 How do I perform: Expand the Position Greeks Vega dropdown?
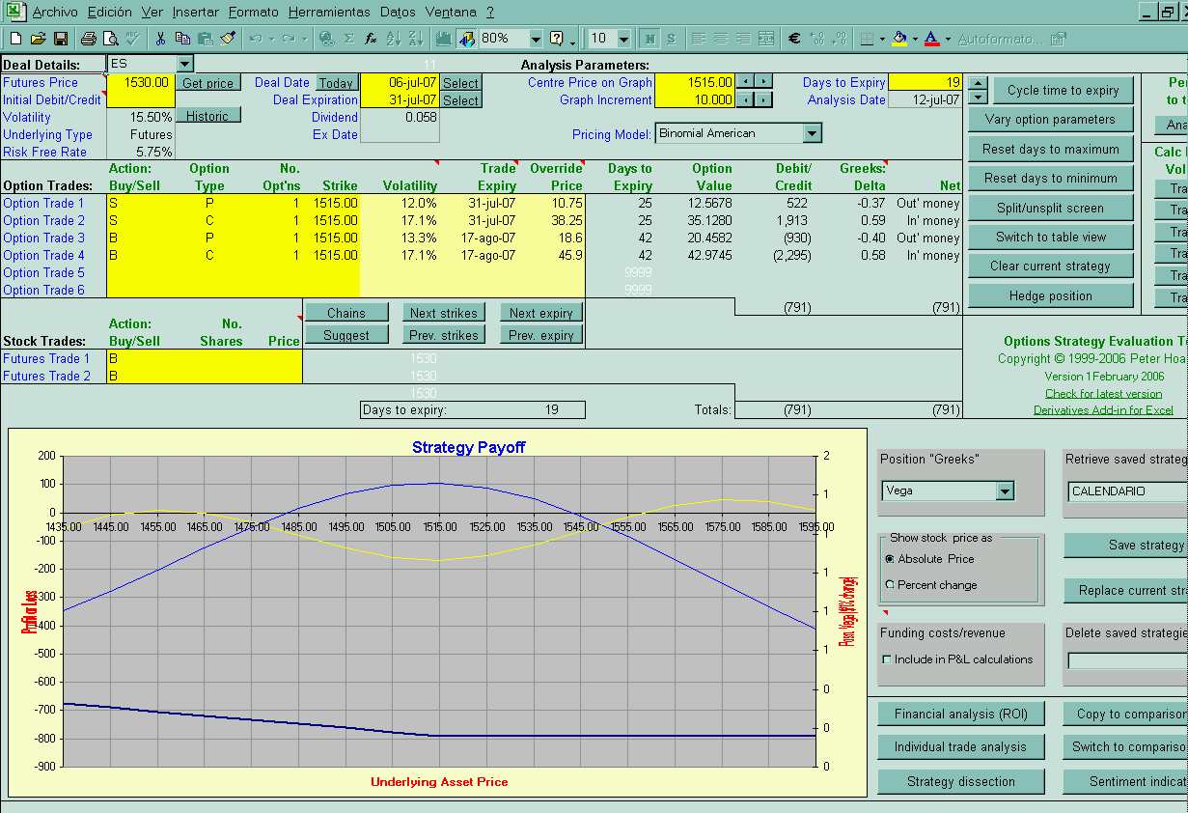point(1005,491)
